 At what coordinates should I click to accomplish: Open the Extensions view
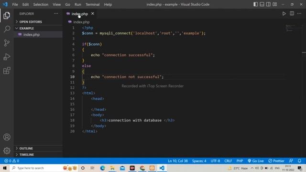[x=7, y=71]
